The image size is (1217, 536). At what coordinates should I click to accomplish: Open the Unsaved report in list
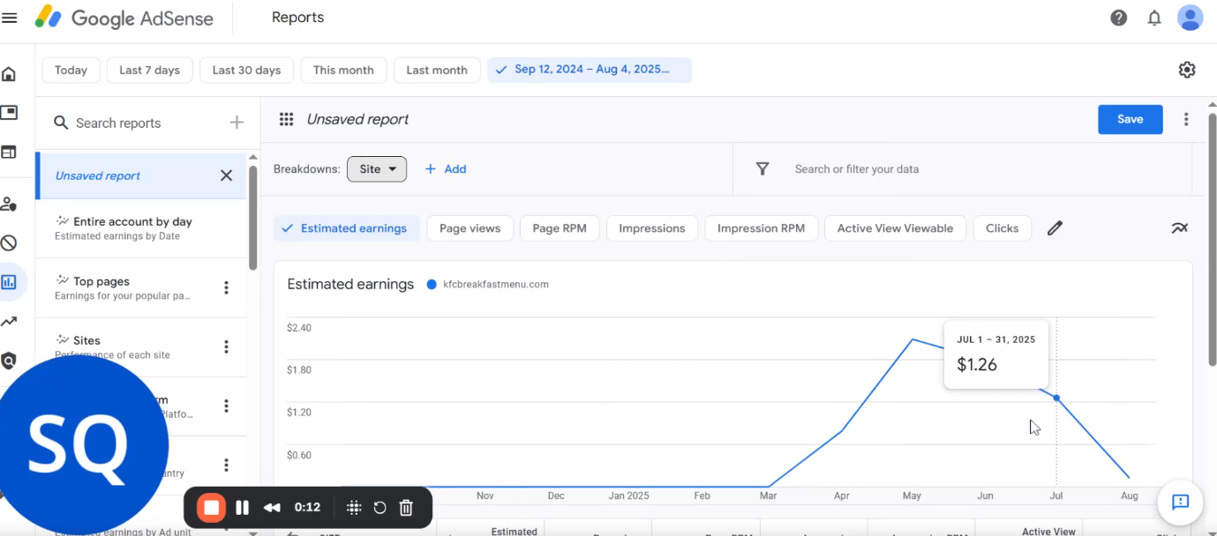point(141,175)
